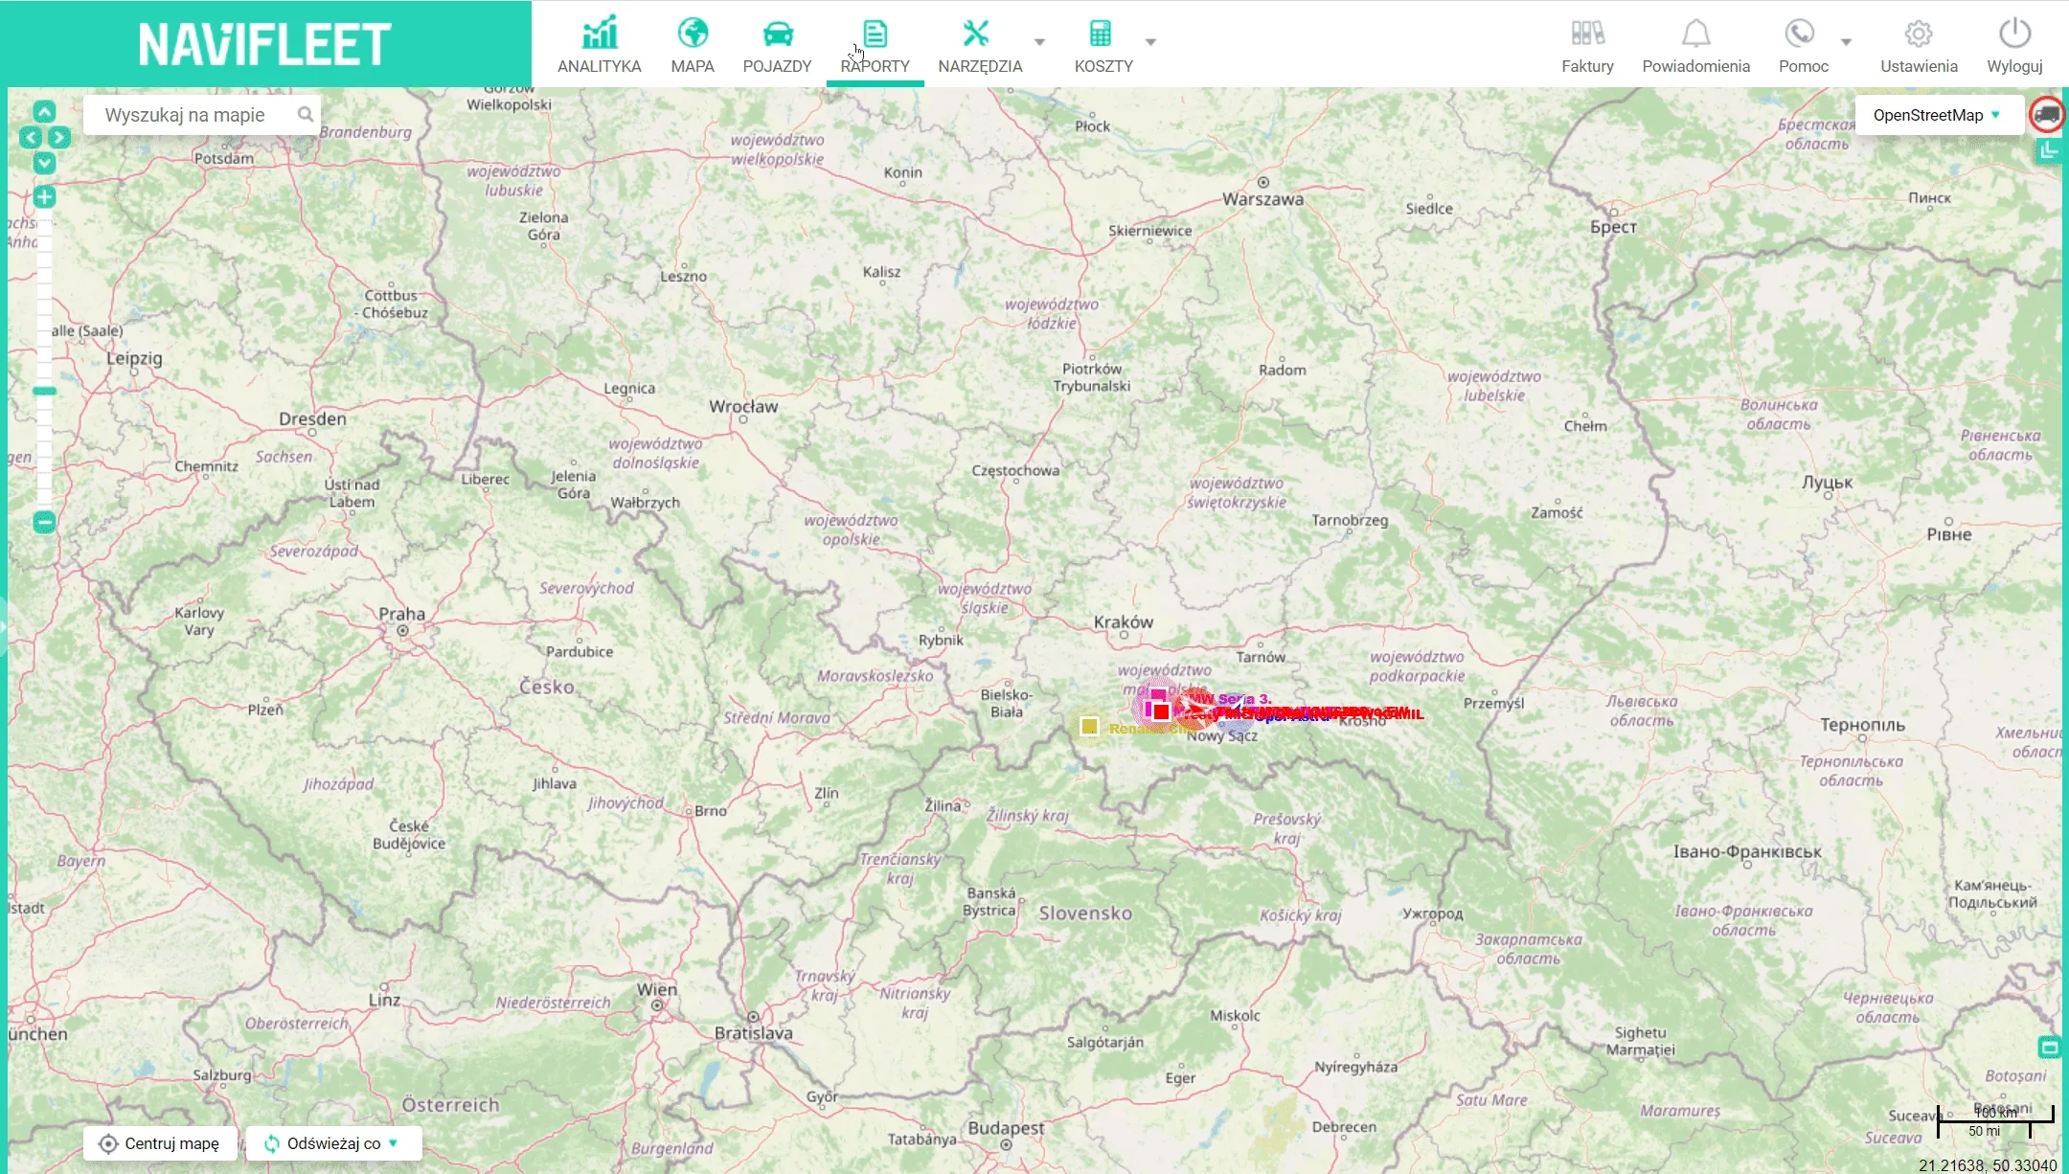Pan the map left arrow
This screenshot has width=2069, height=1174.
click(31, 137)
